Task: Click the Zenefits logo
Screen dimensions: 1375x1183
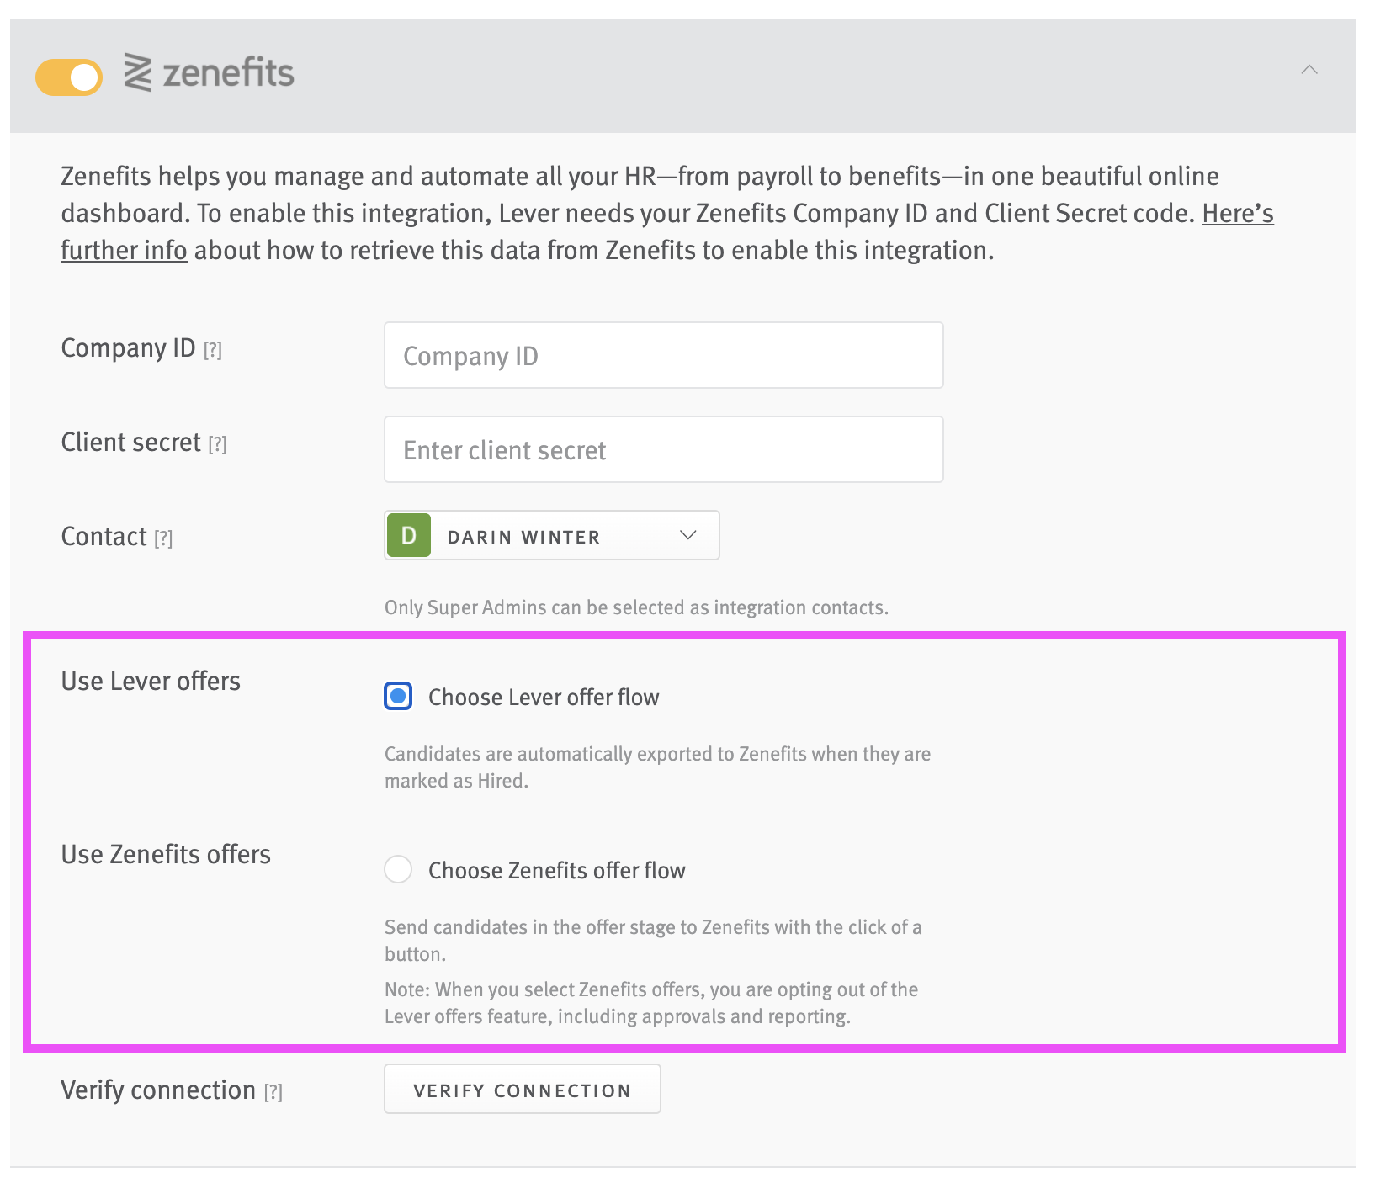Action: click(x=210, y=72)
